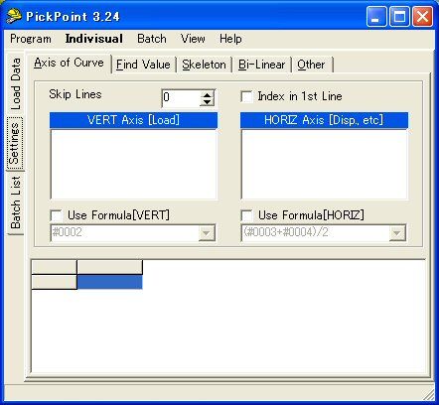Switch to the Axis of Curve tab
Image resolution: width=439 pixels, height=405 pixels.
(x=69, y=63)
